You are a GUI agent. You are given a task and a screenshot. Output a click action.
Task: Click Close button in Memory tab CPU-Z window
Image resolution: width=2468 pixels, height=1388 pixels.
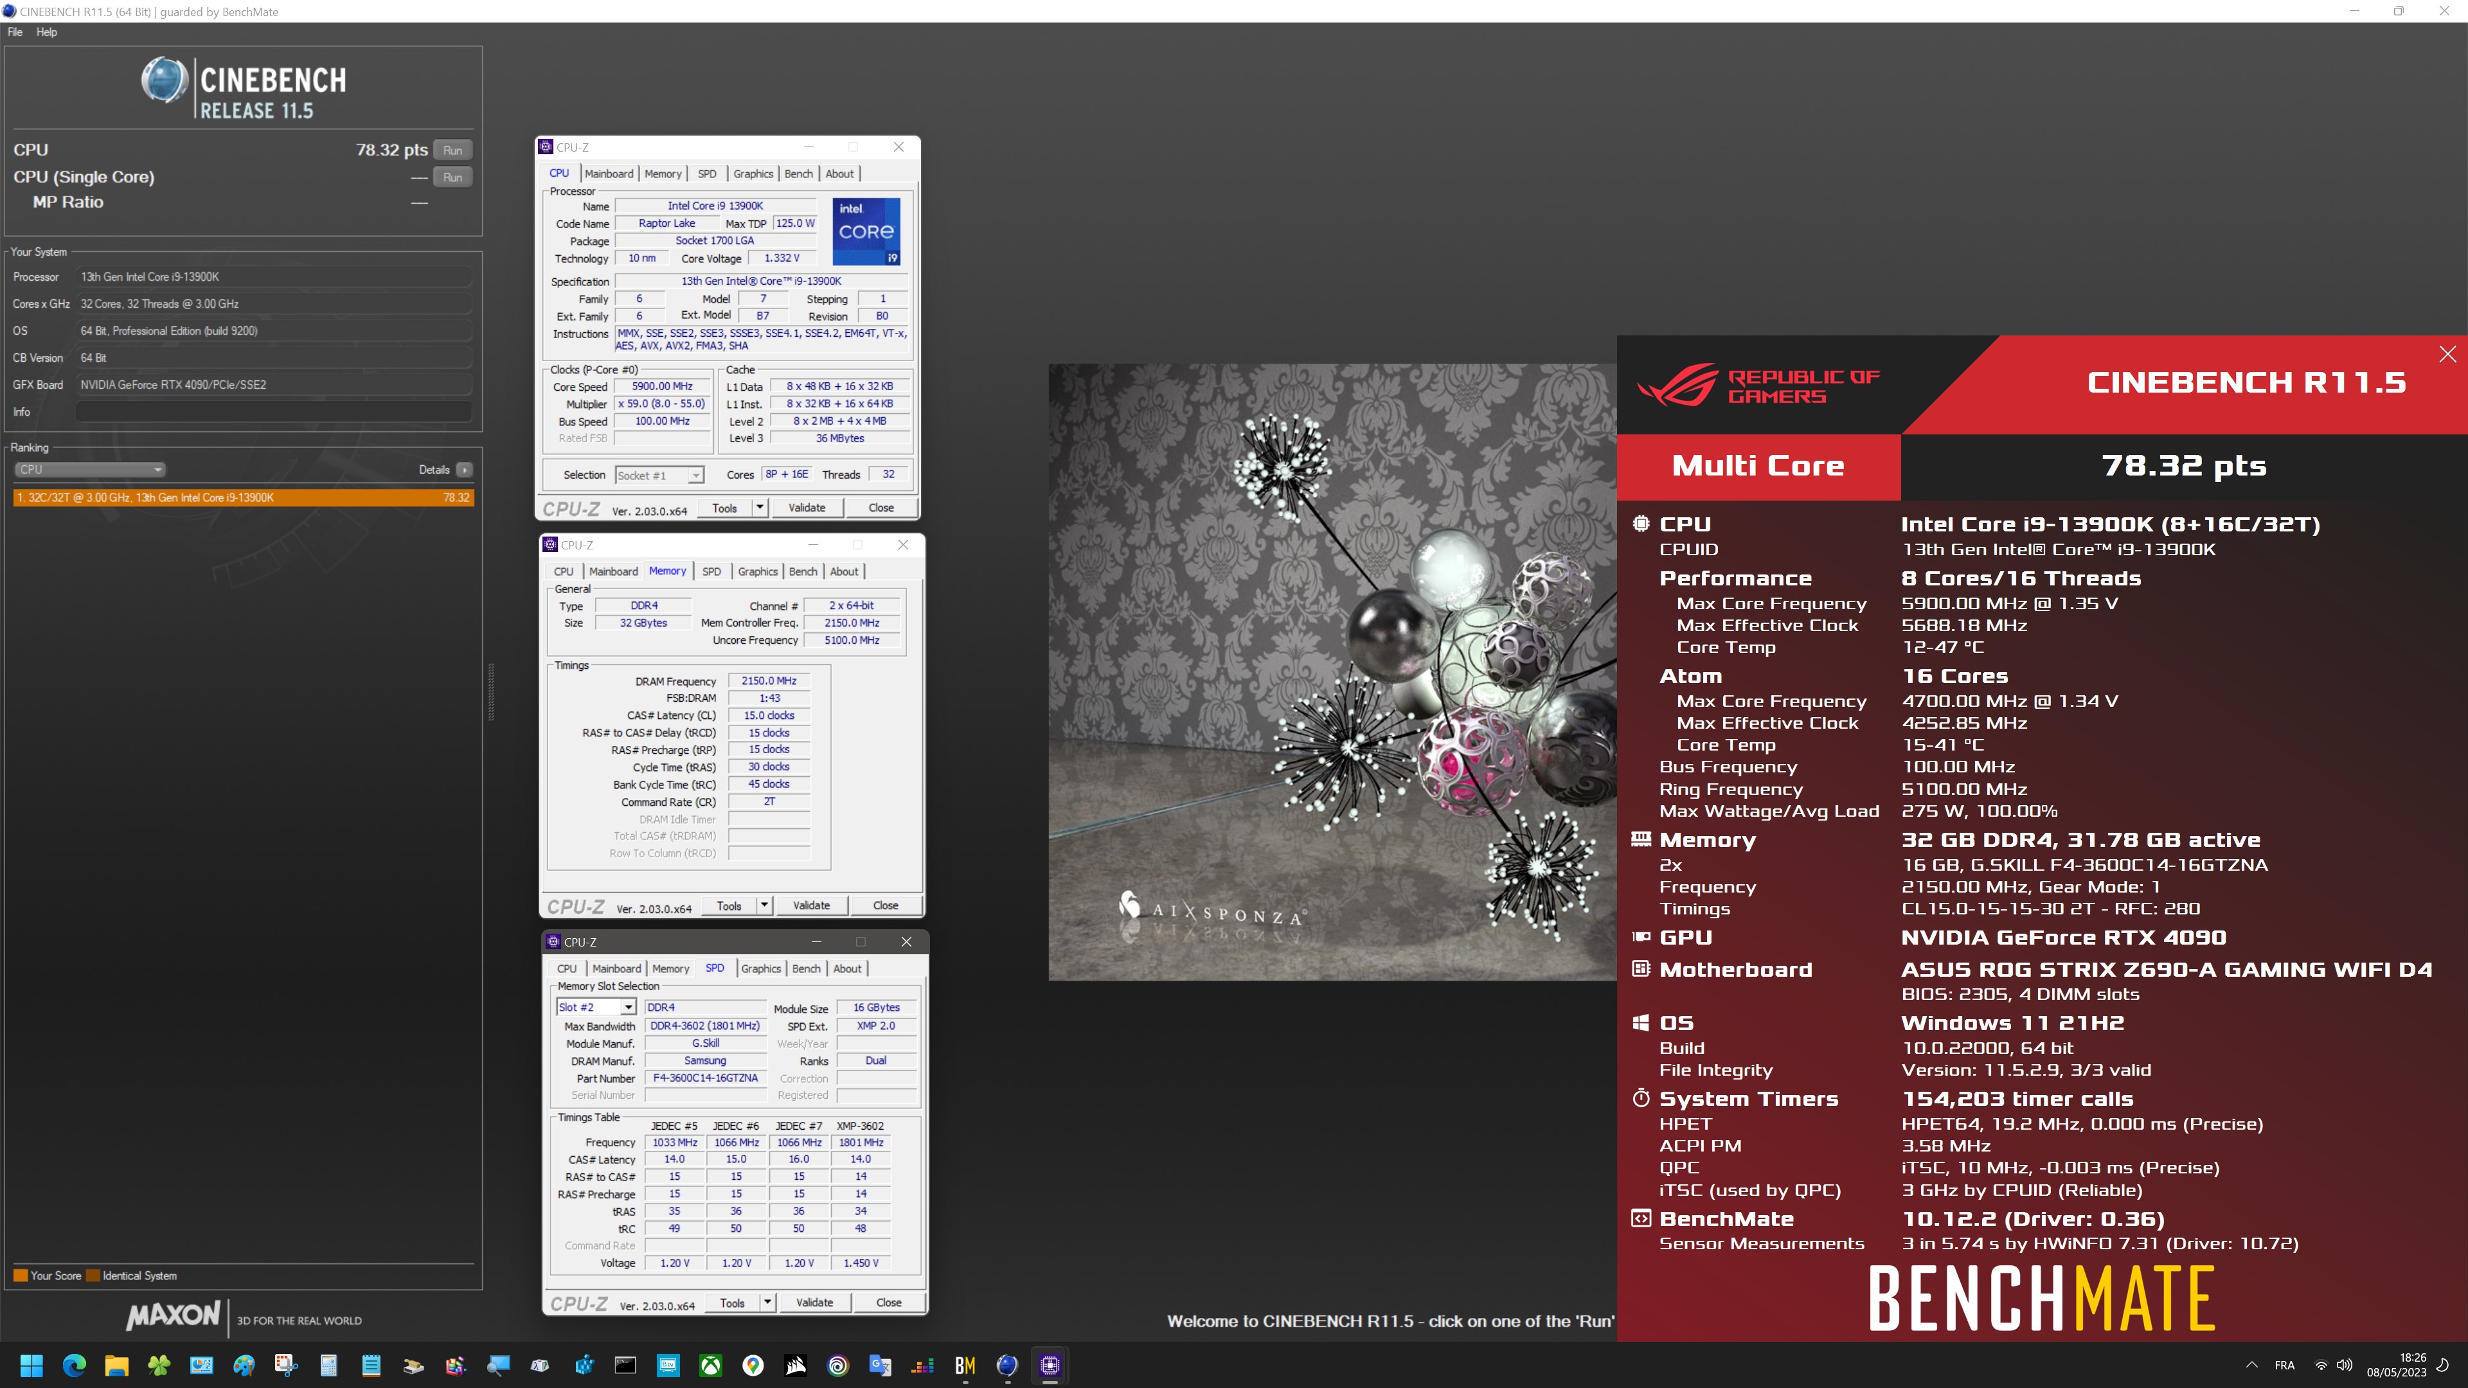(885, 905)
